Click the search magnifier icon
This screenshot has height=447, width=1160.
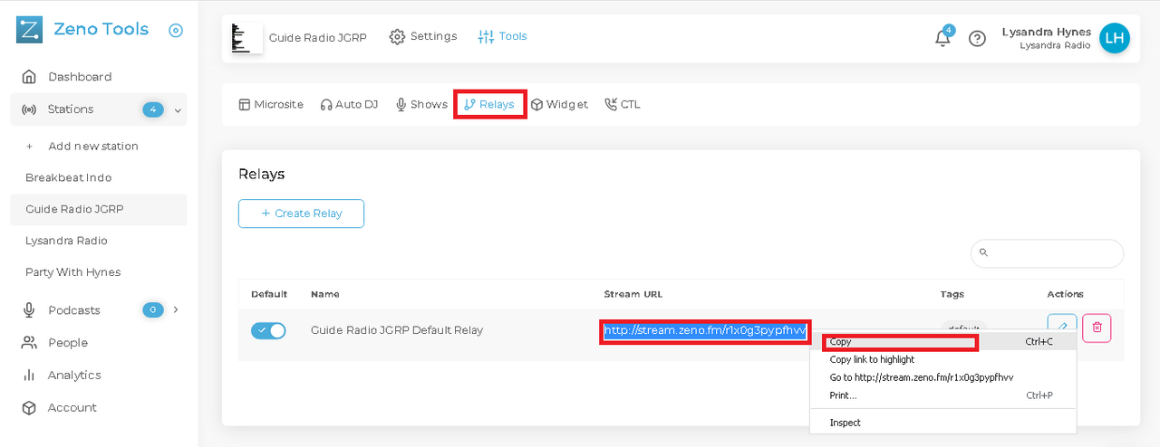point(984,253)
